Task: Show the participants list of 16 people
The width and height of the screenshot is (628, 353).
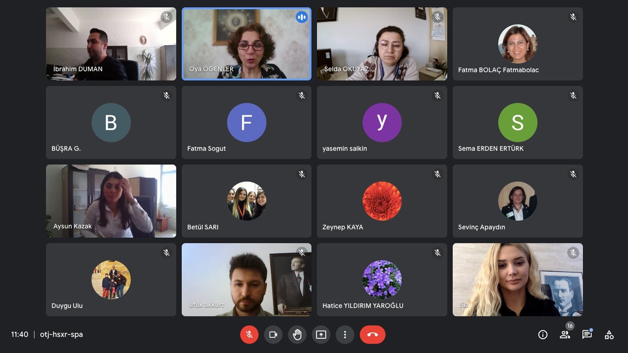Action: pos(565,334)
